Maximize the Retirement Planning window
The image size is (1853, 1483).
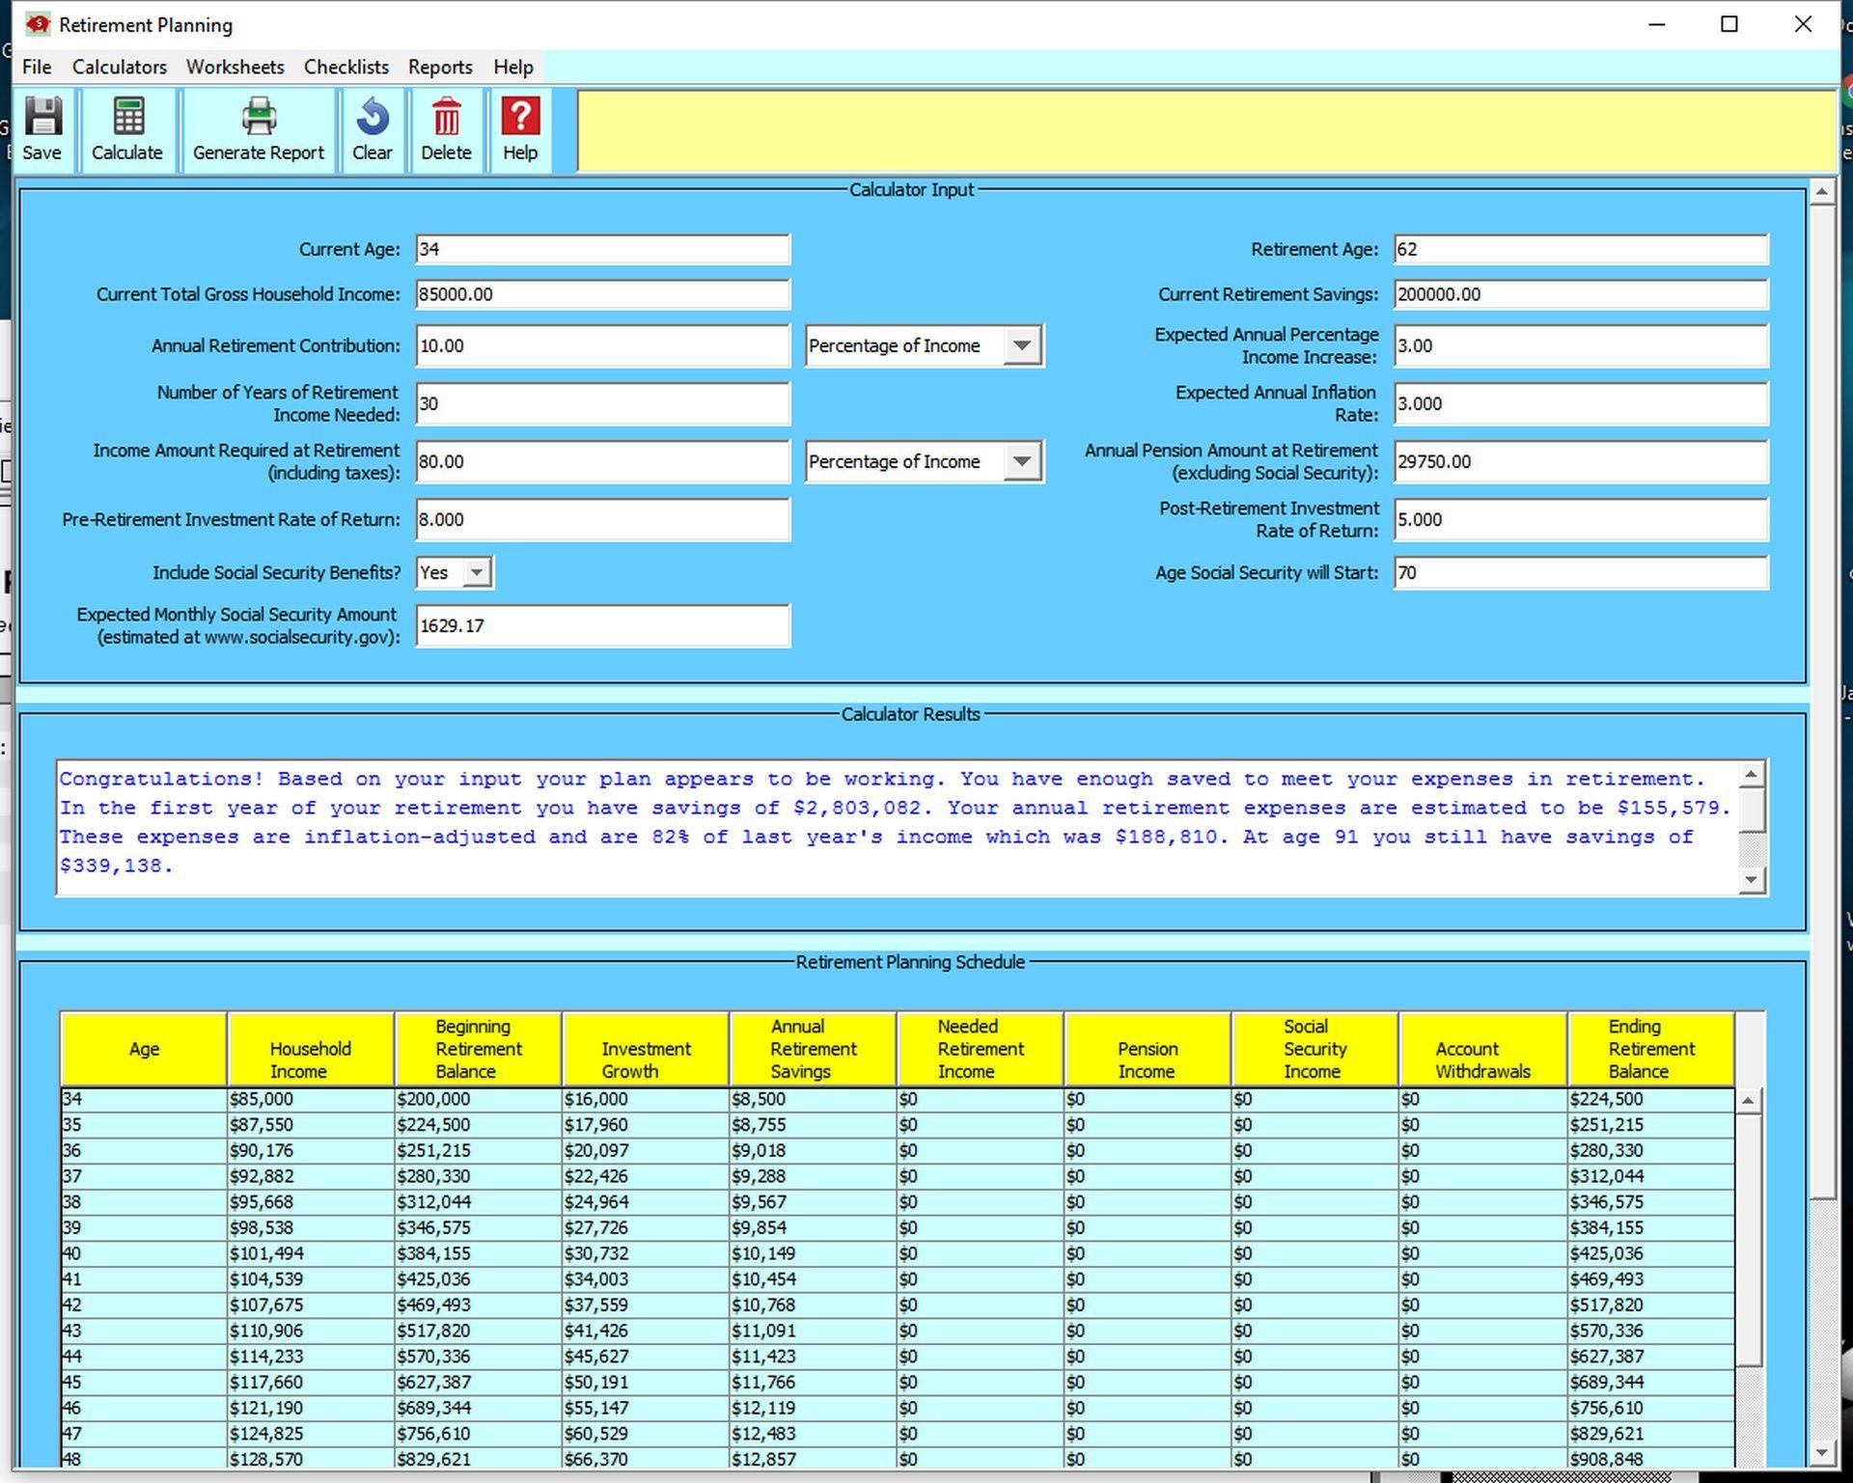coord(1729,24)
